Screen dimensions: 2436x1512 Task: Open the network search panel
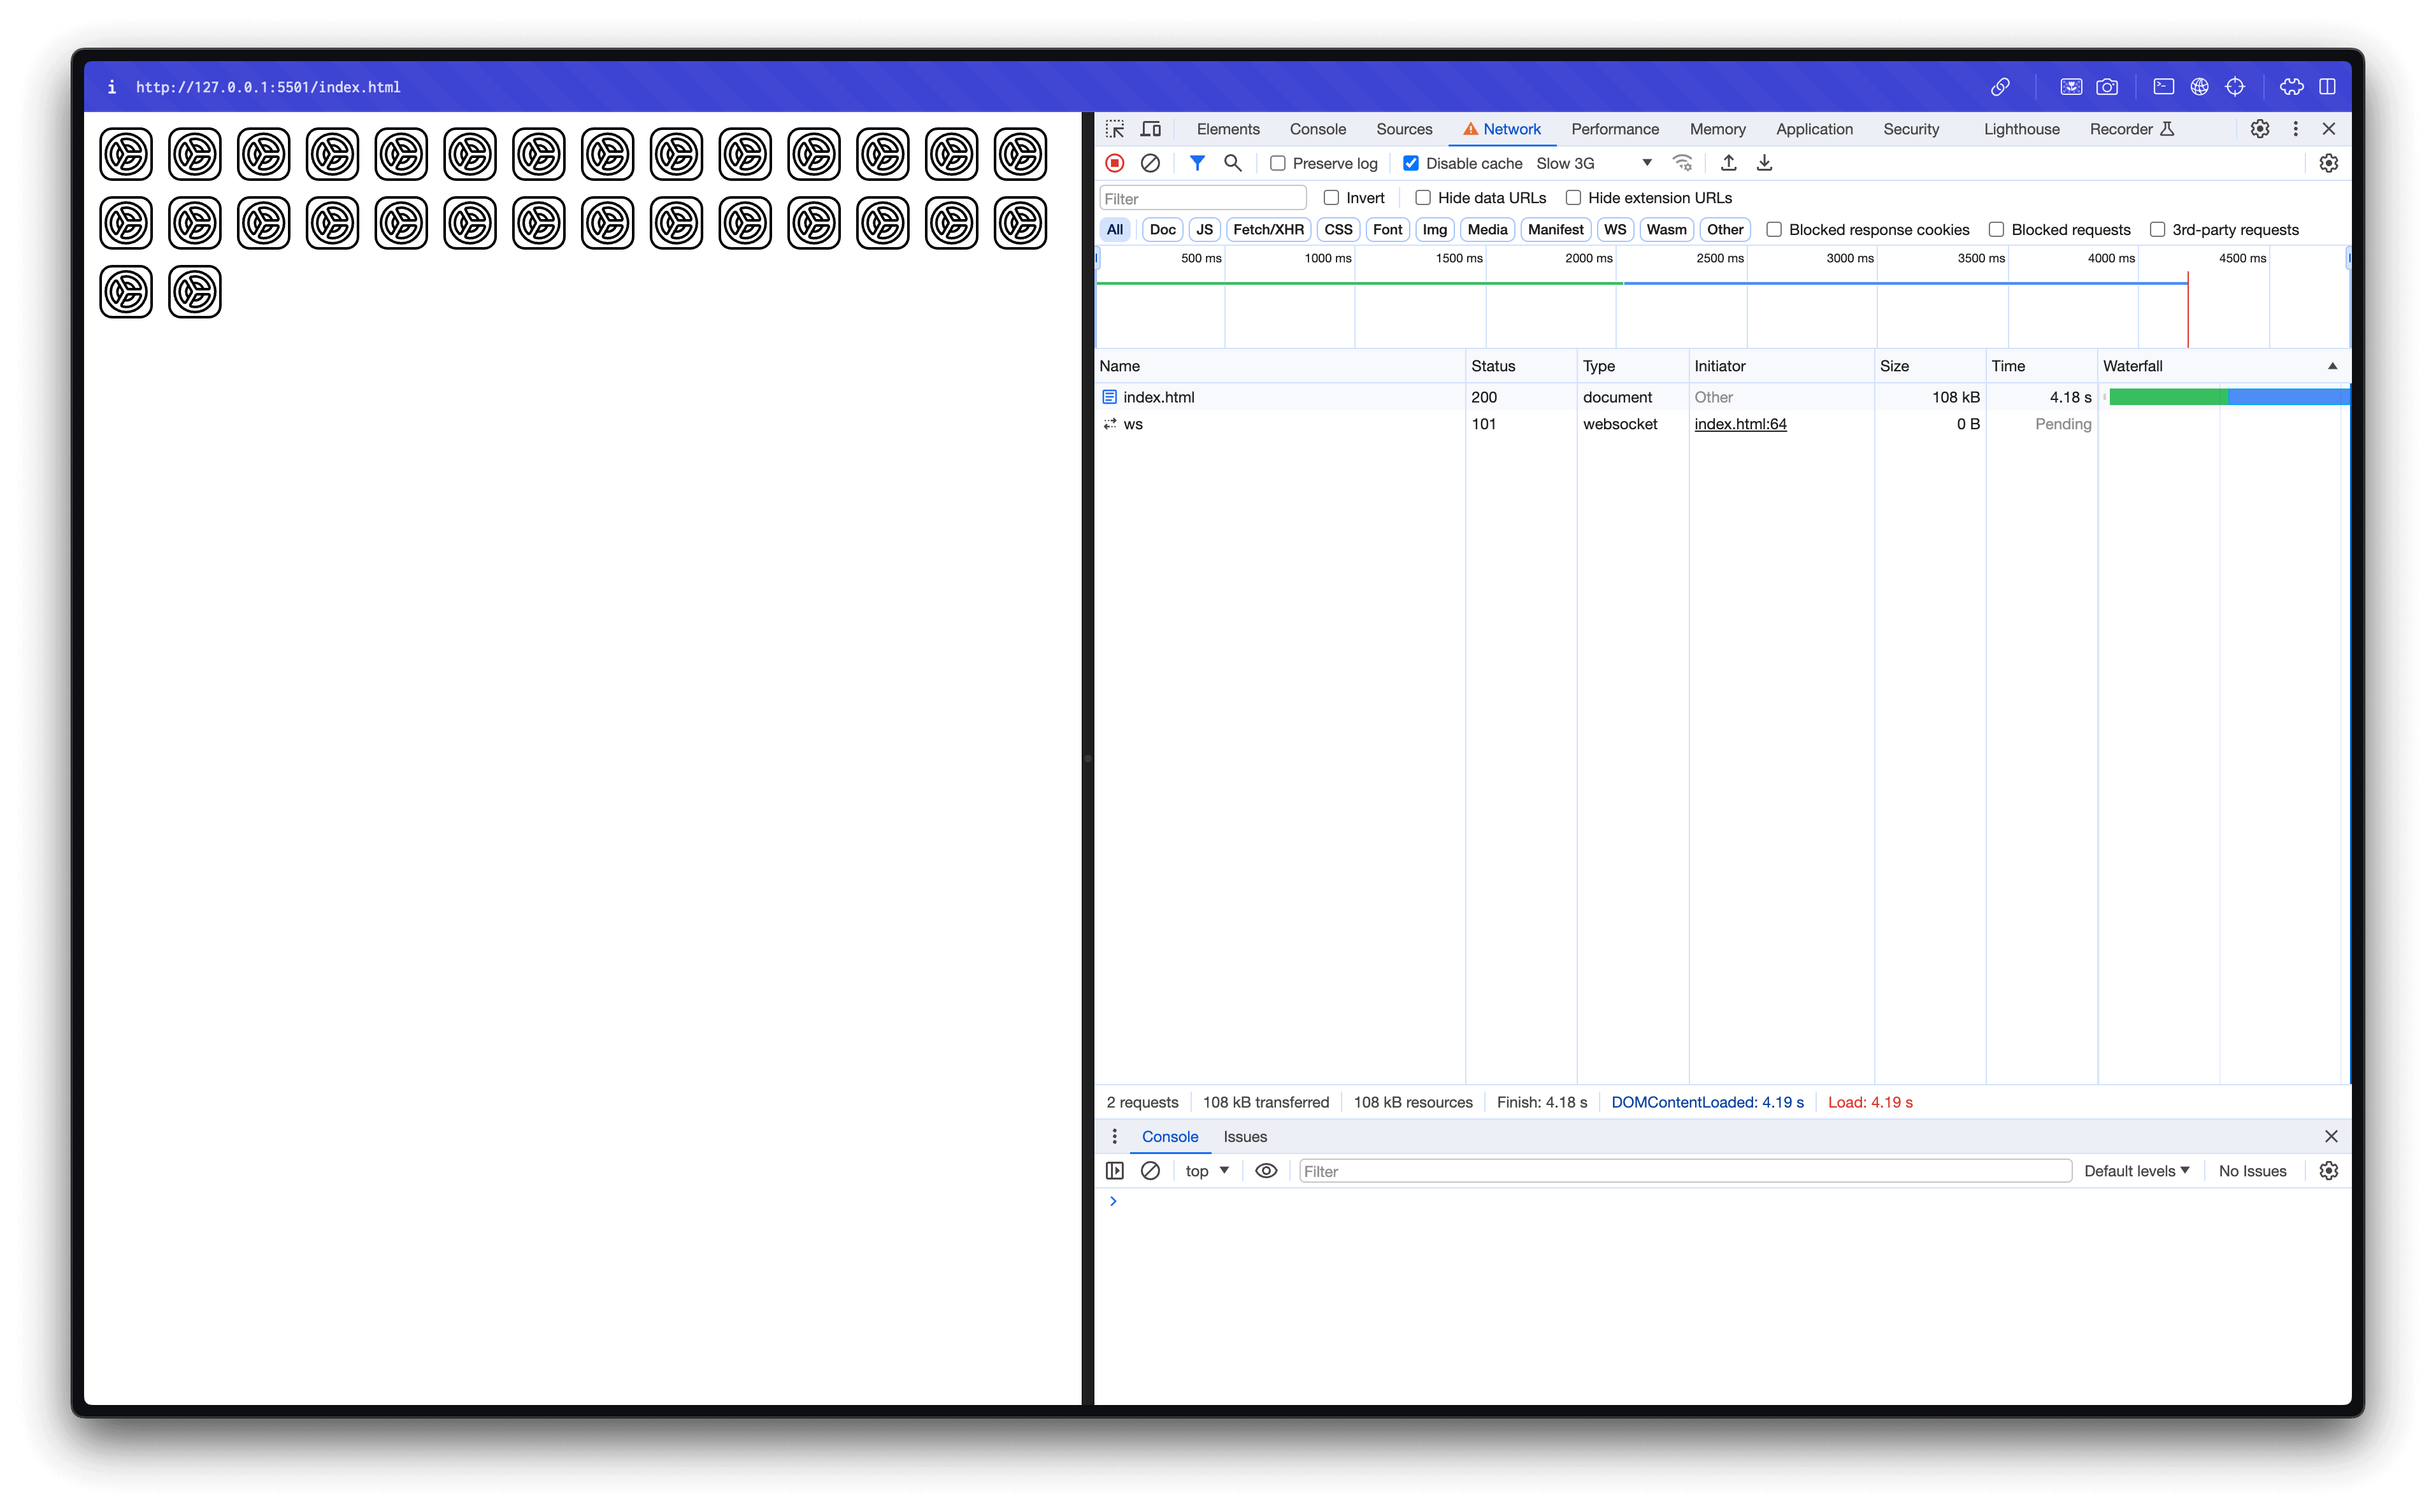coord(1232,162)
